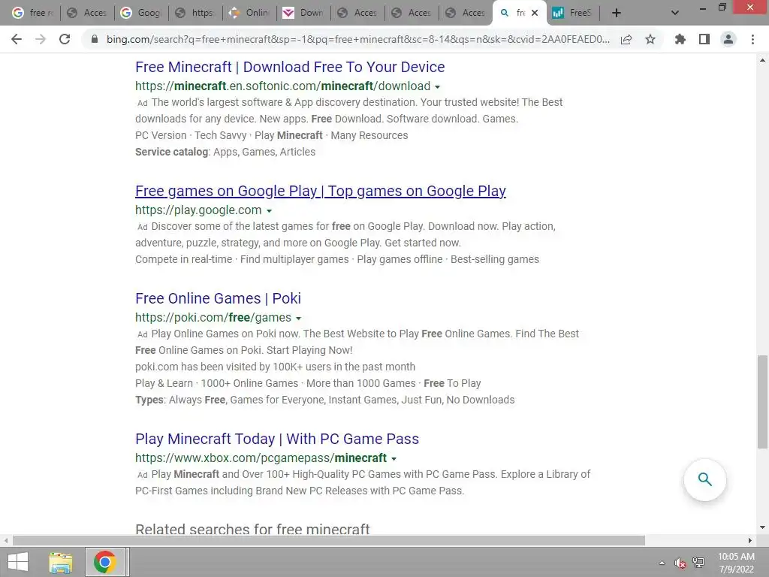Click the softonic.com minecraft download URL
The width and height of the screenshot is (769, 577).
[282, 86]
